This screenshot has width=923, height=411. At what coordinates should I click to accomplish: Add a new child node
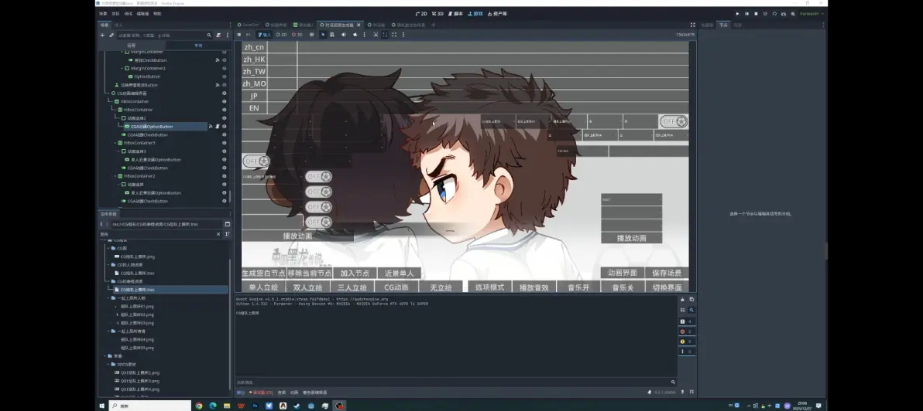(x=102, y=36)
